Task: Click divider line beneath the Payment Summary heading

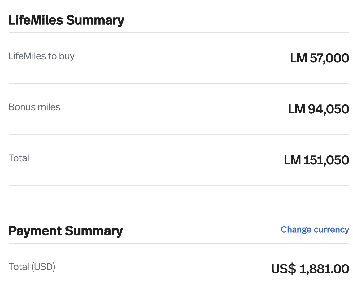Action: pyautogui.click(x=179, y=243)
